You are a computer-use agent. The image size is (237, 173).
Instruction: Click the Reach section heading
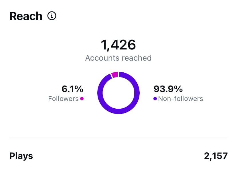point(26,16)
